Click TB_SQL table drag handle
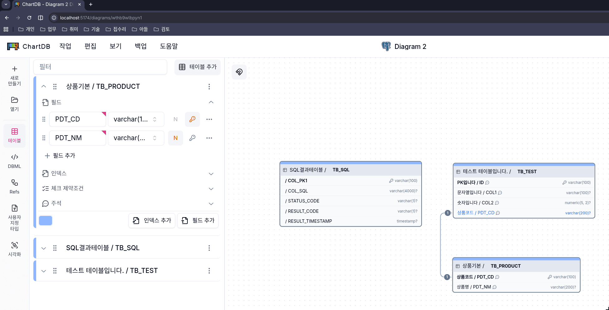609x310 pixels. point(55,248)
